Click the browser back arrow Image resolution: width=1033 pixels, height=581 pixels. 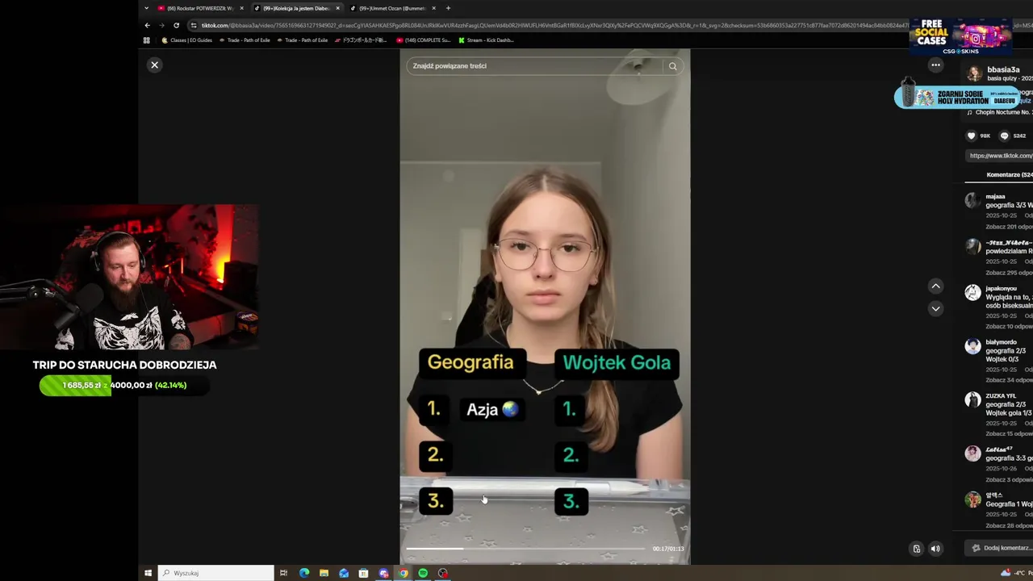[147, 25]
